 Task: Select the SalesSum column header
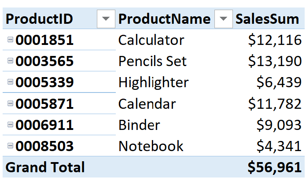coord(268,19)
